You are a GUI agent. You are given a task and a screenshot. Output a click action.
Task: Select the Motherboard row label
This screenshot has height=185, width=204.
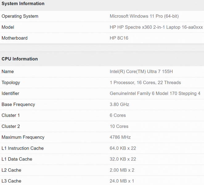(x=14, y=38)
